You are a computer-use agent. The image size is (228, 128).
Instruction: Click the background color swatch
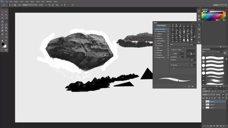[x=5, y=46]
